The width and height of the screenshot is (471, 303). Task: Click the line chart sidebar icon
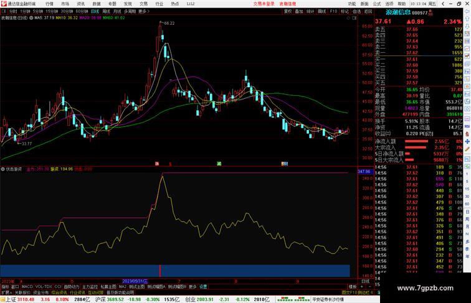pos(467,49)
